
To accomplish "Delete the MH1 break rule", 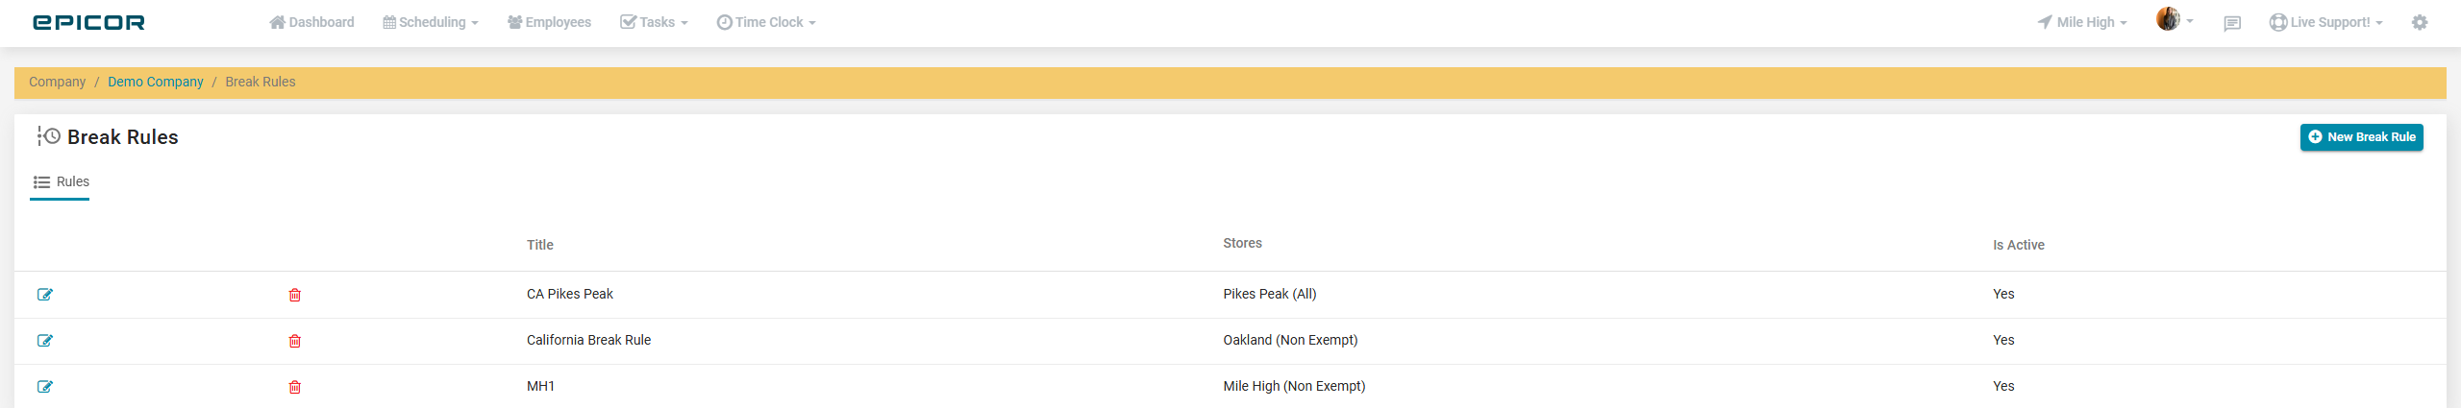I will (295, 387).
